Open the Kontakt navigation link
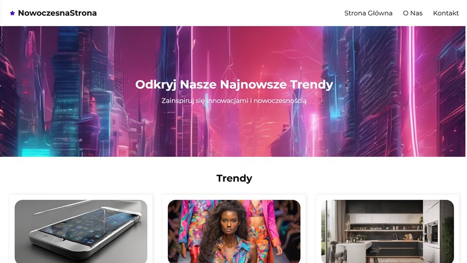Viewport: 467px width, 263px height. click(x=446, y=13)
